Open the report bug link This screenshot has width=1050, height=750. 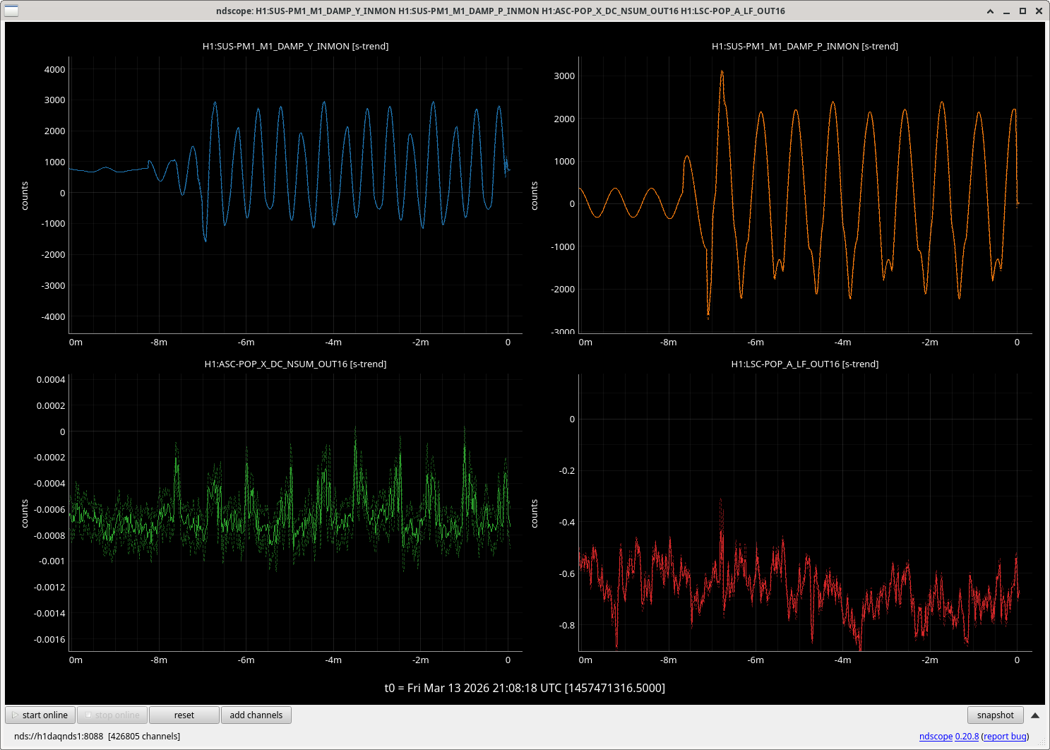point(1005,736)
